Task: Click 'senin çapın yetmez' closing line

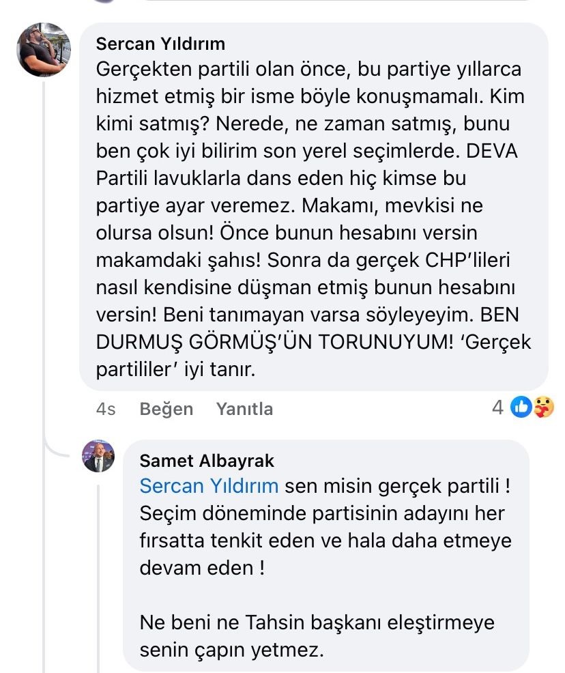Action: pyautogui.click(x=231, y=650)
